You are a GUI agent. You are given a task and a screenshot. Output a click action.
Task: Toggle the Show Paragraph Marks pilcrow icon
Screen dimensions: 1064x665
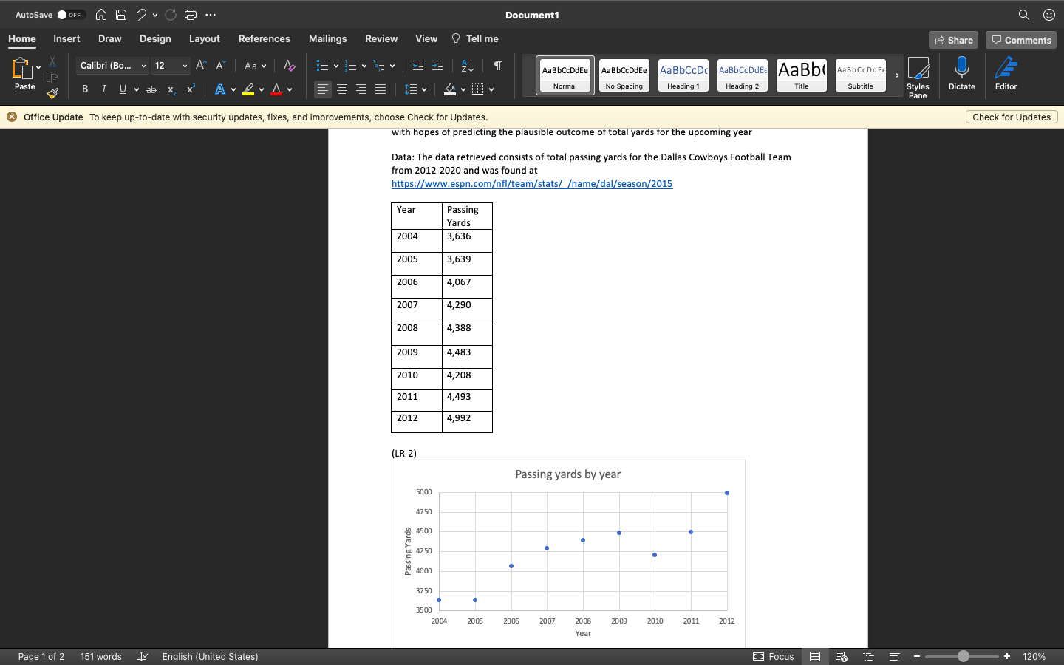point(497,66)
